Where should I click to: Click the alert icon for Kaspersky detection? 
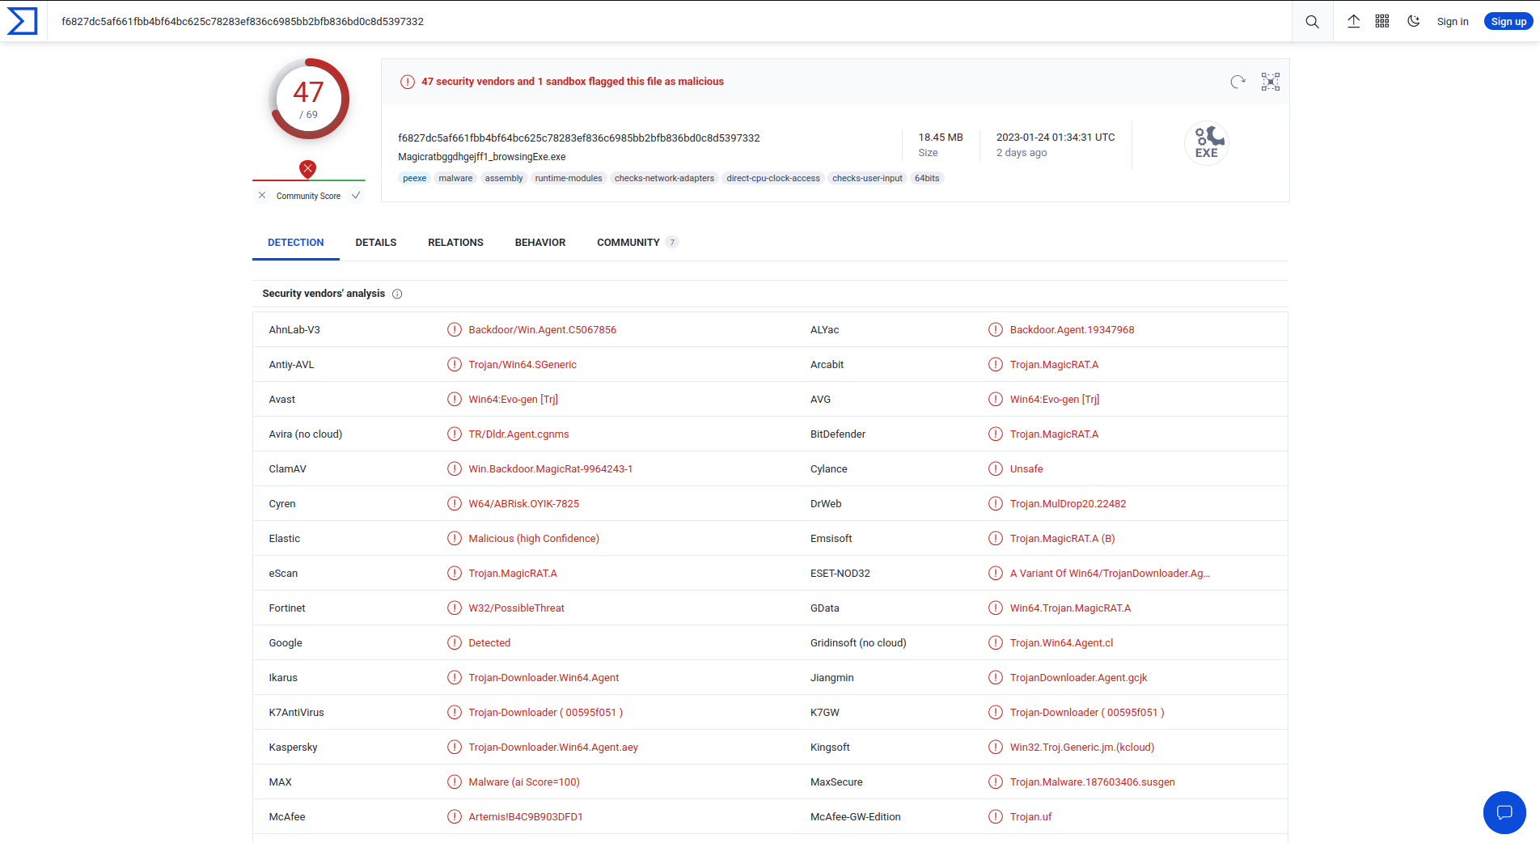coord(455,747)
